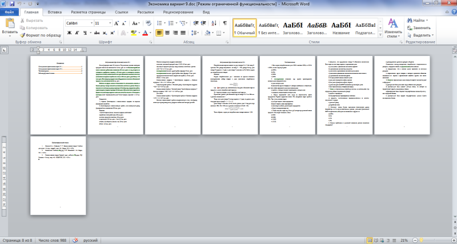Open the Вставка ribbon tab

(55, 11)
